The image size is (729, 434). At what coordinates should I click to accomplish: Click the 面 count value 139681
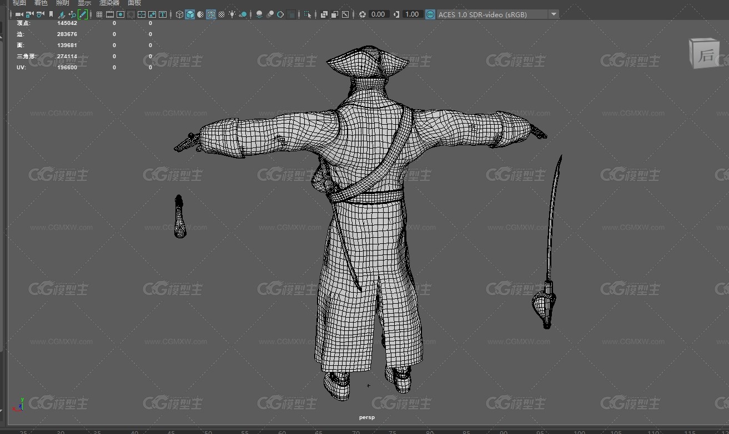[x=67, y=45]
